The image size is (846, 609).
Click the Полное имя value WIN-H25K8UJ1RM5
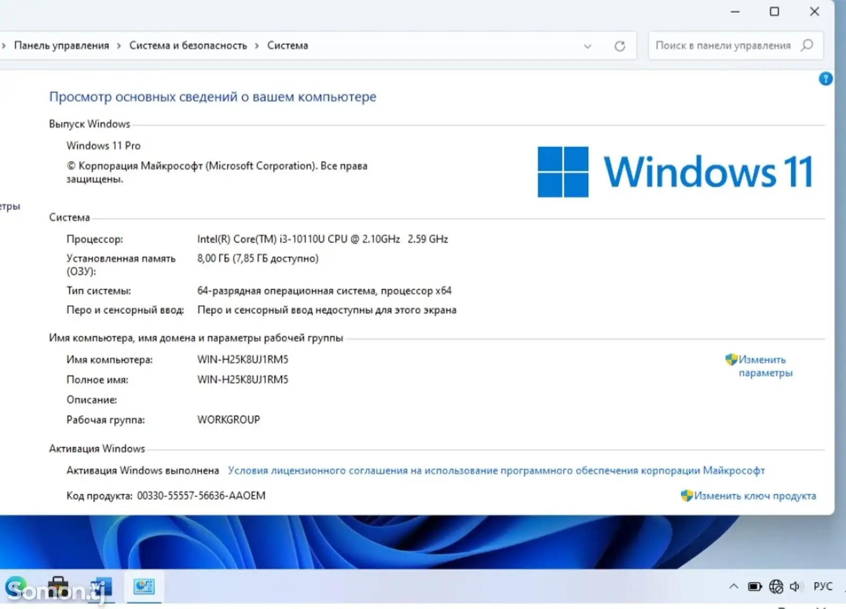[x=243, y=380]
